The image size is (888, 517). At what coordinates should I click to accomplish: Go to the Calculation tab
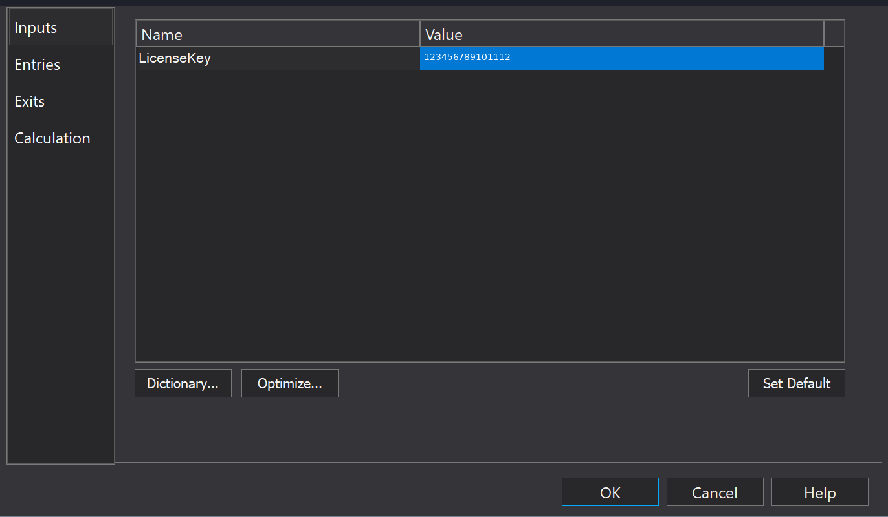click(x=61, y=138)
